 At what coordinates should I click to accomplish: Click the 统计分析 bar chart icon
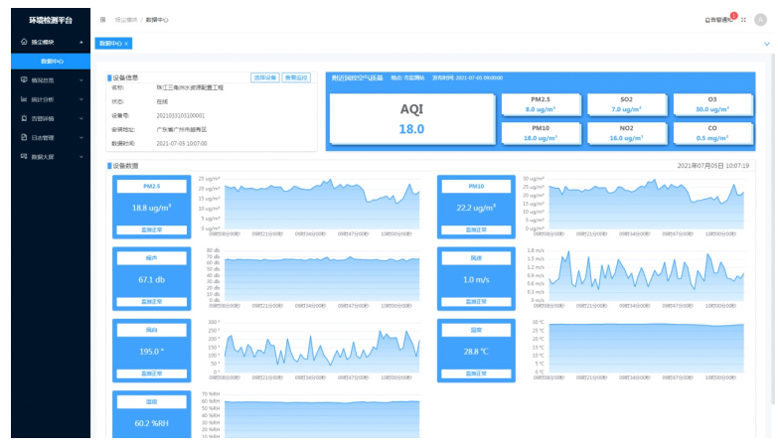24,99
